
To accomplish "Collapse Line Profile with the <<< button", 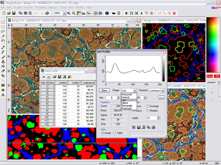I will pyautogui.click(x=162, y=98).
